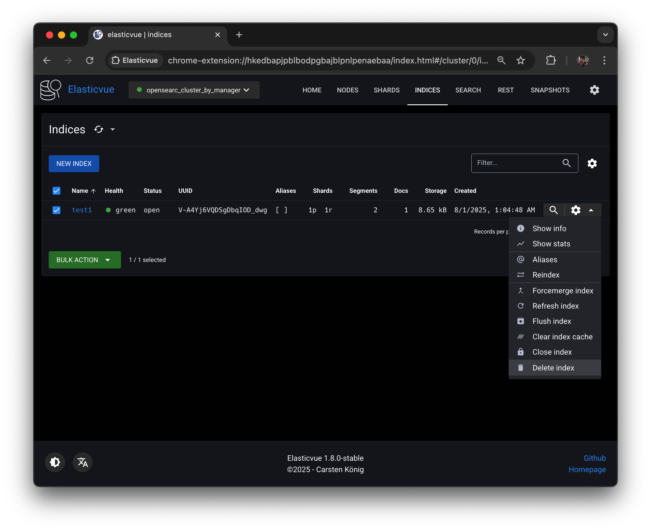Click the Elasticvue database logo
This screenshot has width=651, height=531.
pyautogui.click(x=51, y=90)
